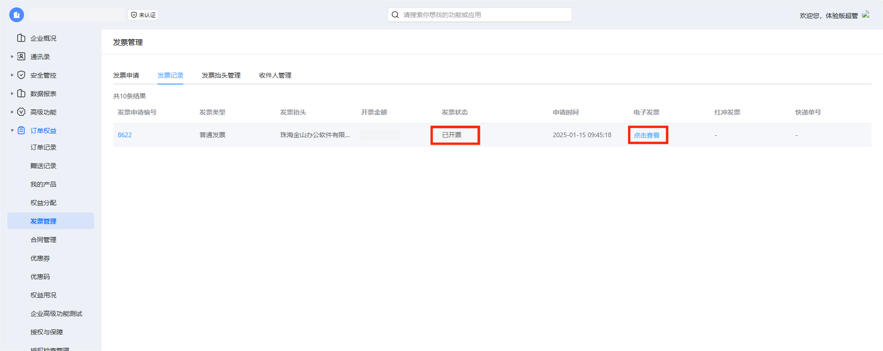Click the 通讯录 contacts icon
This screenshot has height=351, width=883.
pyautogui.click(x=21, y=56)
